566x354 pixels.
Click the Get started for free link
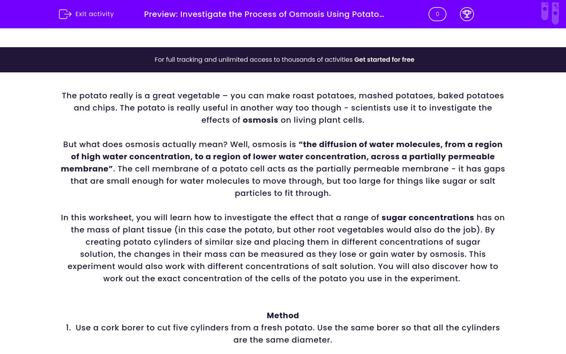384,60
